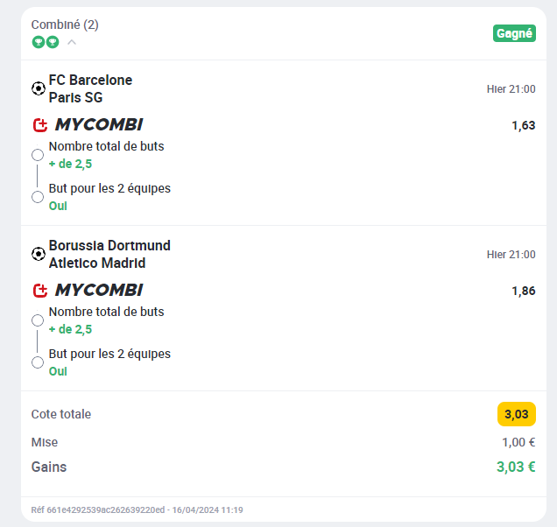Click the MYCOMBI logo in the Barcelone section
The height and width of the screenshot is (527, 557).
coord(99,124)
